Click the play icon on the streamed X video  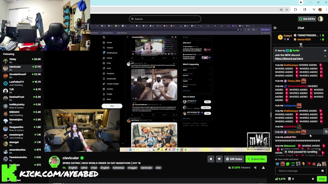[133, 54]
